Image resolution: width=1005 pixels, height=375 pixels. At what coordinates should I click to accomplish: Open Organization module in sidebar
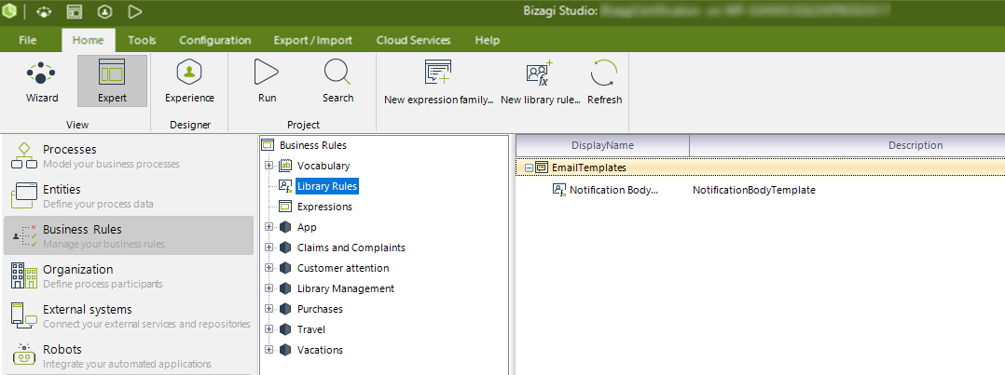[129, 275]
